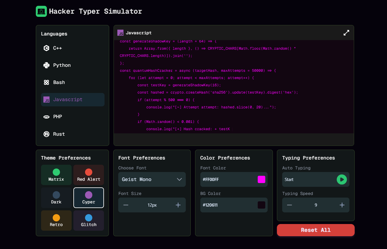Click the Reset All button

tap(316, 230)
